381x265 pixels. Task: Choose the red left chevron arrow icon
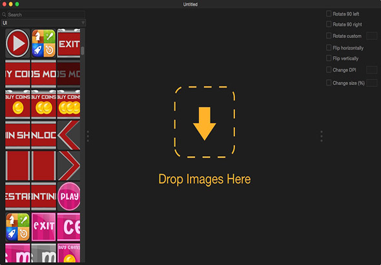coord(68,135)
